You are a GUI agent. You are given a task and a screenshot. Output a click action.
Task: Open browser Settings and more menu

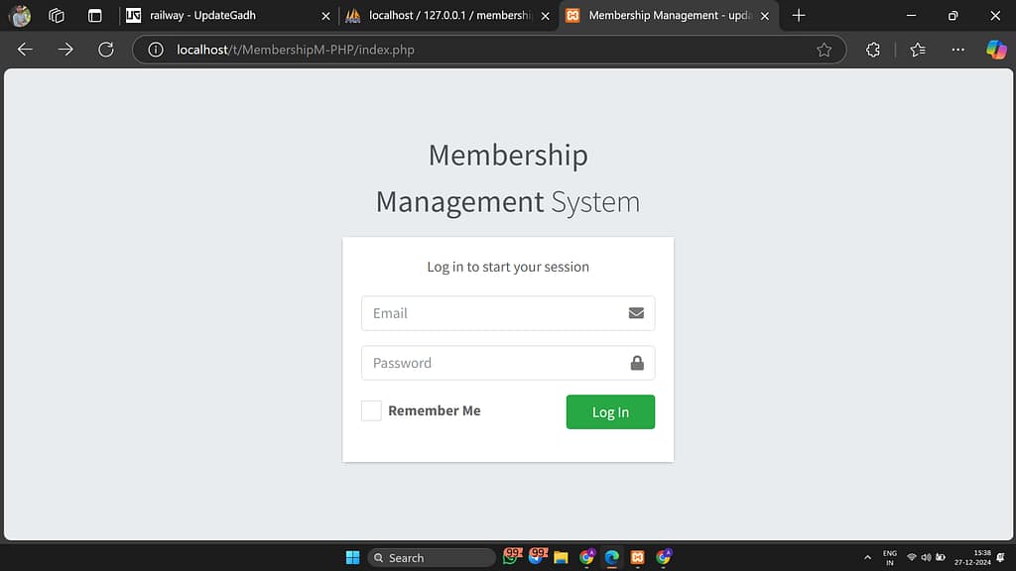[957, 50]
